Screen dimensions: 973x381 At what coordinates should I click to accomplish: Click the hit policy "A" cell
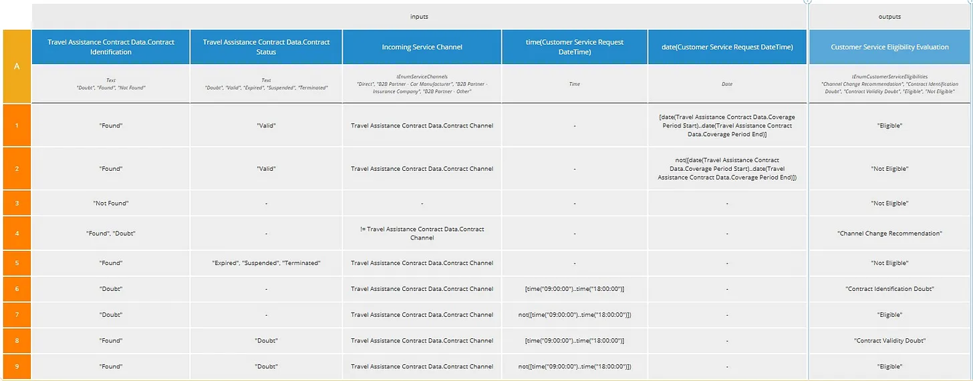pyautogui.click(x=17, y=66)
